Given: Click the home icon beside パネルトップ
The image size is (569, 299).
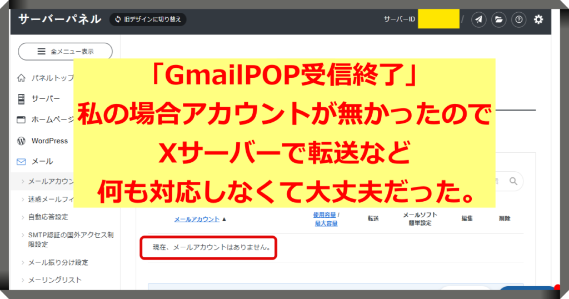Looking at the screenshot, I should tap(22, 78).
